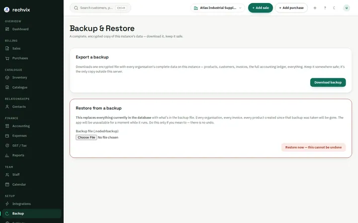Click the Download backup button

point(328,82)
